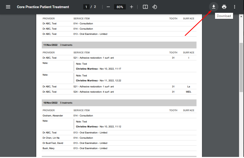Select 014 - Consultation in Dr Chen row
Viewport: 244px width, 158px height.
point(83,138)
